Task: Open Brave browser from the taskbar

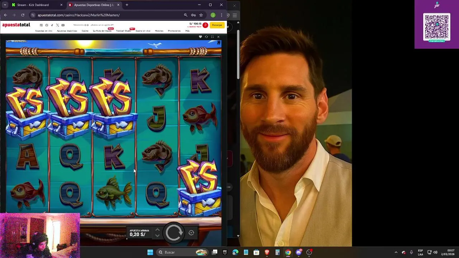Action: coord(267,252)
